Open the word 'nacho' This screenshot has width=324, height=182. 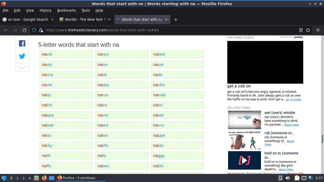pyautogui.click(x=159, y=85)
